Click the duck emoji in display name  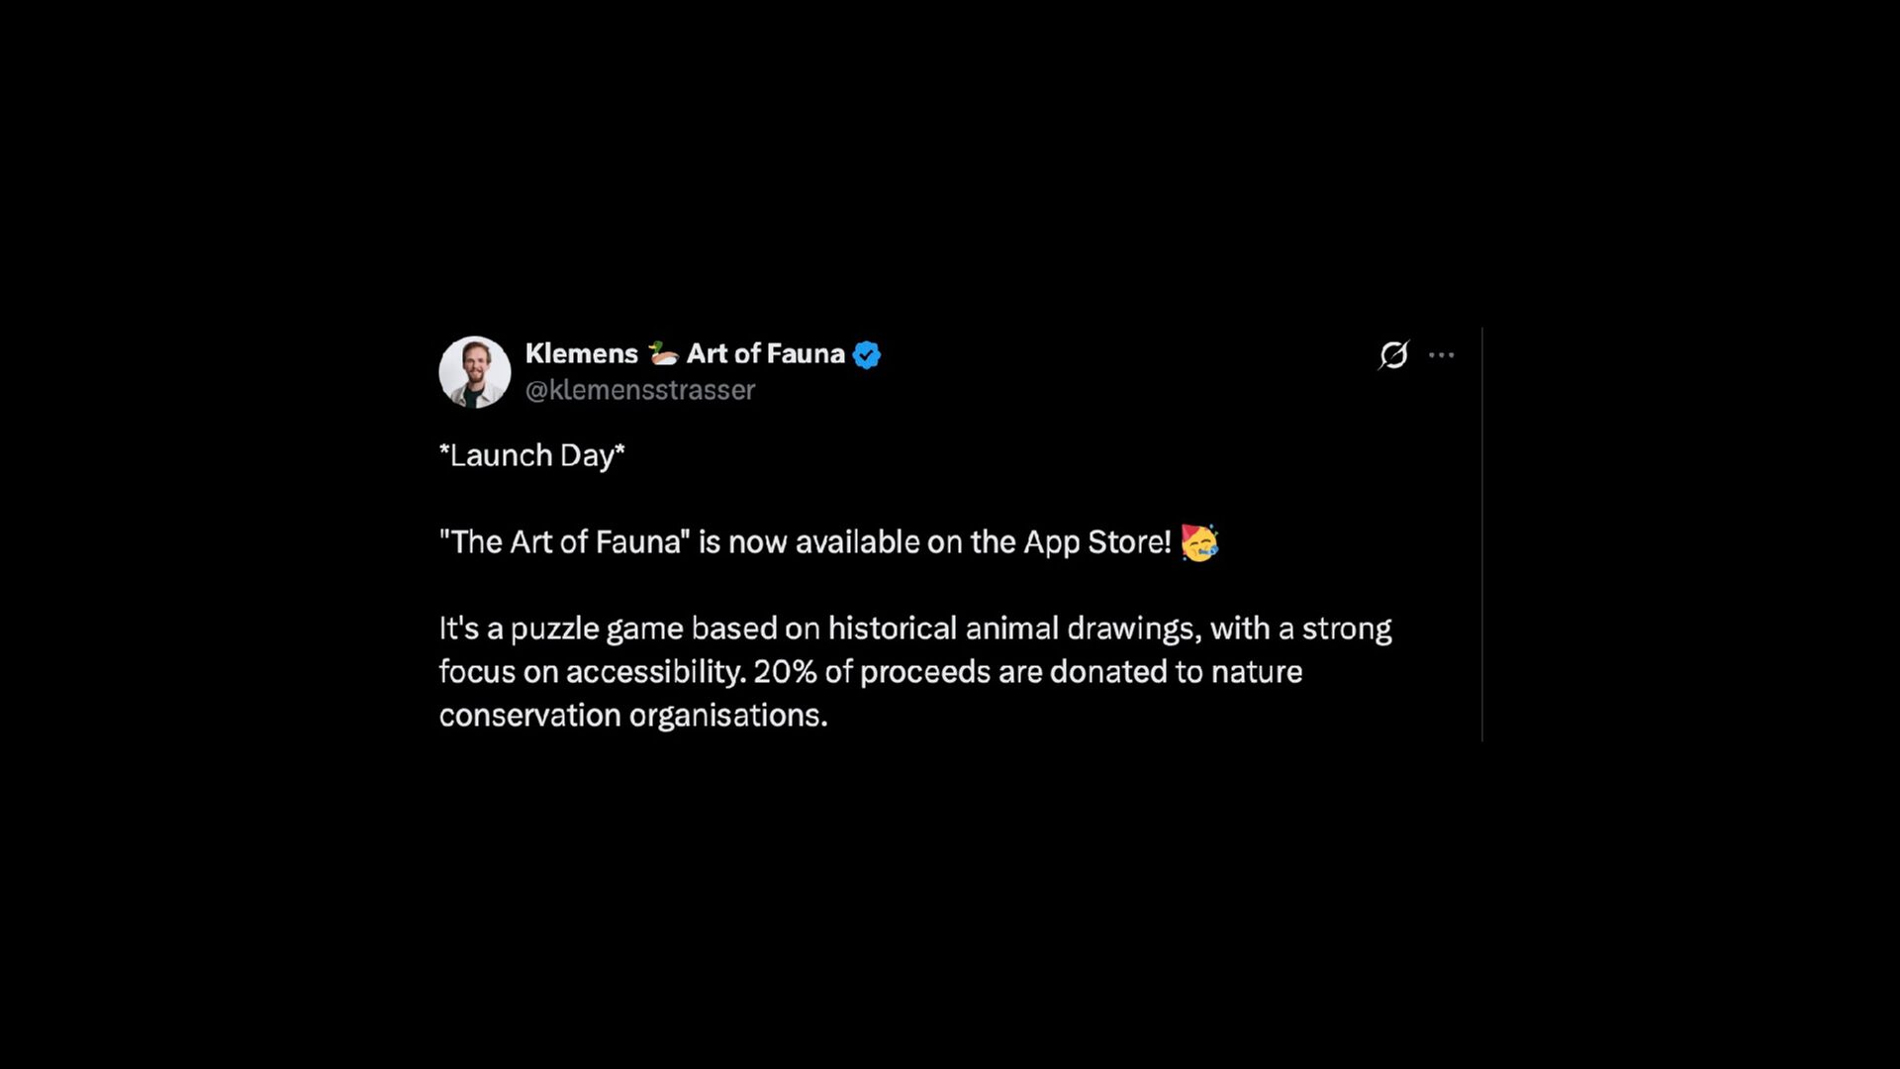[x=663, y=353]
